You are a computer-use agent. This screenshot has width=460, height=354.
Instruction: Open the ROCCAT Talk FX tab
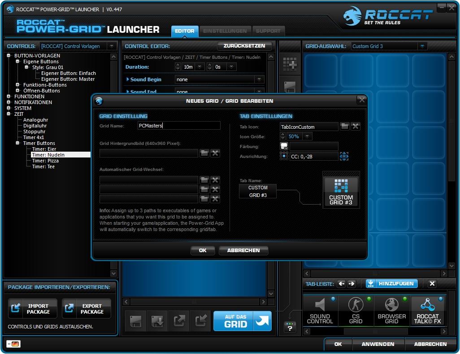point(427,311)
